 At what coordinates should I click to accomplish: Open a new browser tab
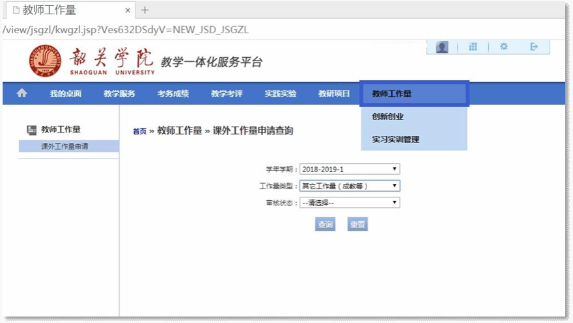click(x=145, y=10)
